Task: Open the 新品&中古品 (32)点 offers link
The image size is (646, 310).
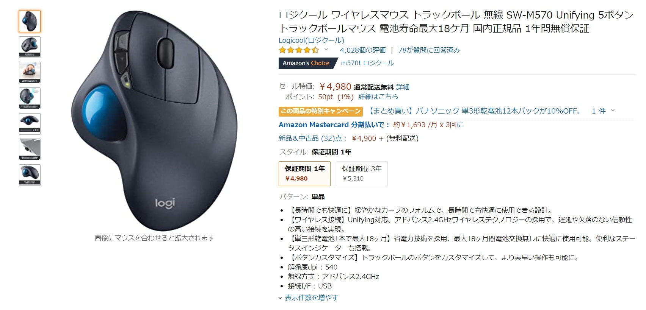Action: [x=310, y=139]
